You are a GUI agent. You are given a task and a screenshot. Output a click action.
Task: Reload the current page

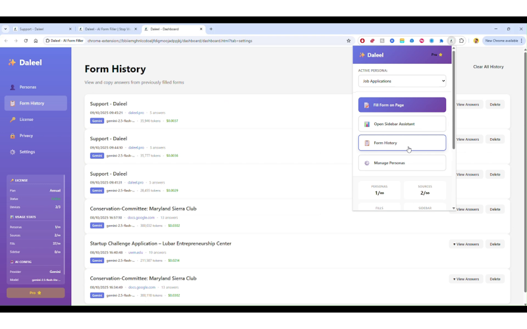pyautogui.click(x=26, y=41)
